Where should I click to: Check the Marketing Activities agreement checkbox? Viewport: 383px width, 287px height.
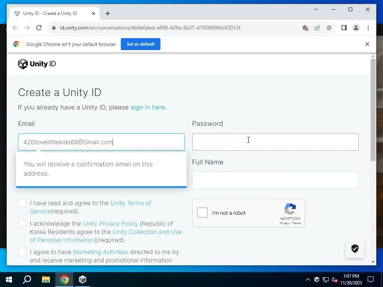[x=22, y=252]
